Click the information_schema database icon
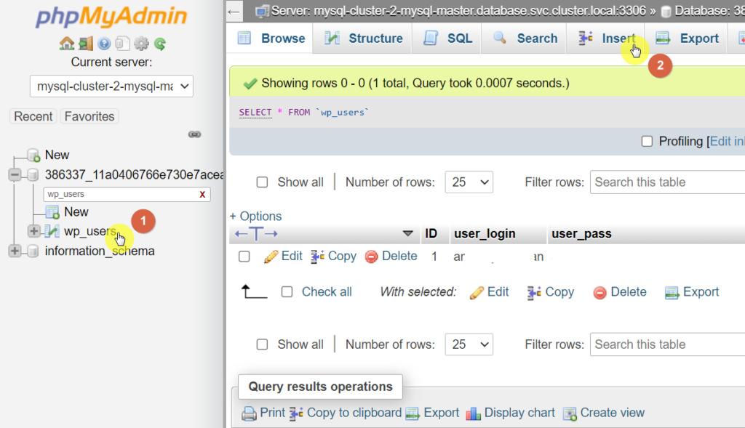 [33, 251]
